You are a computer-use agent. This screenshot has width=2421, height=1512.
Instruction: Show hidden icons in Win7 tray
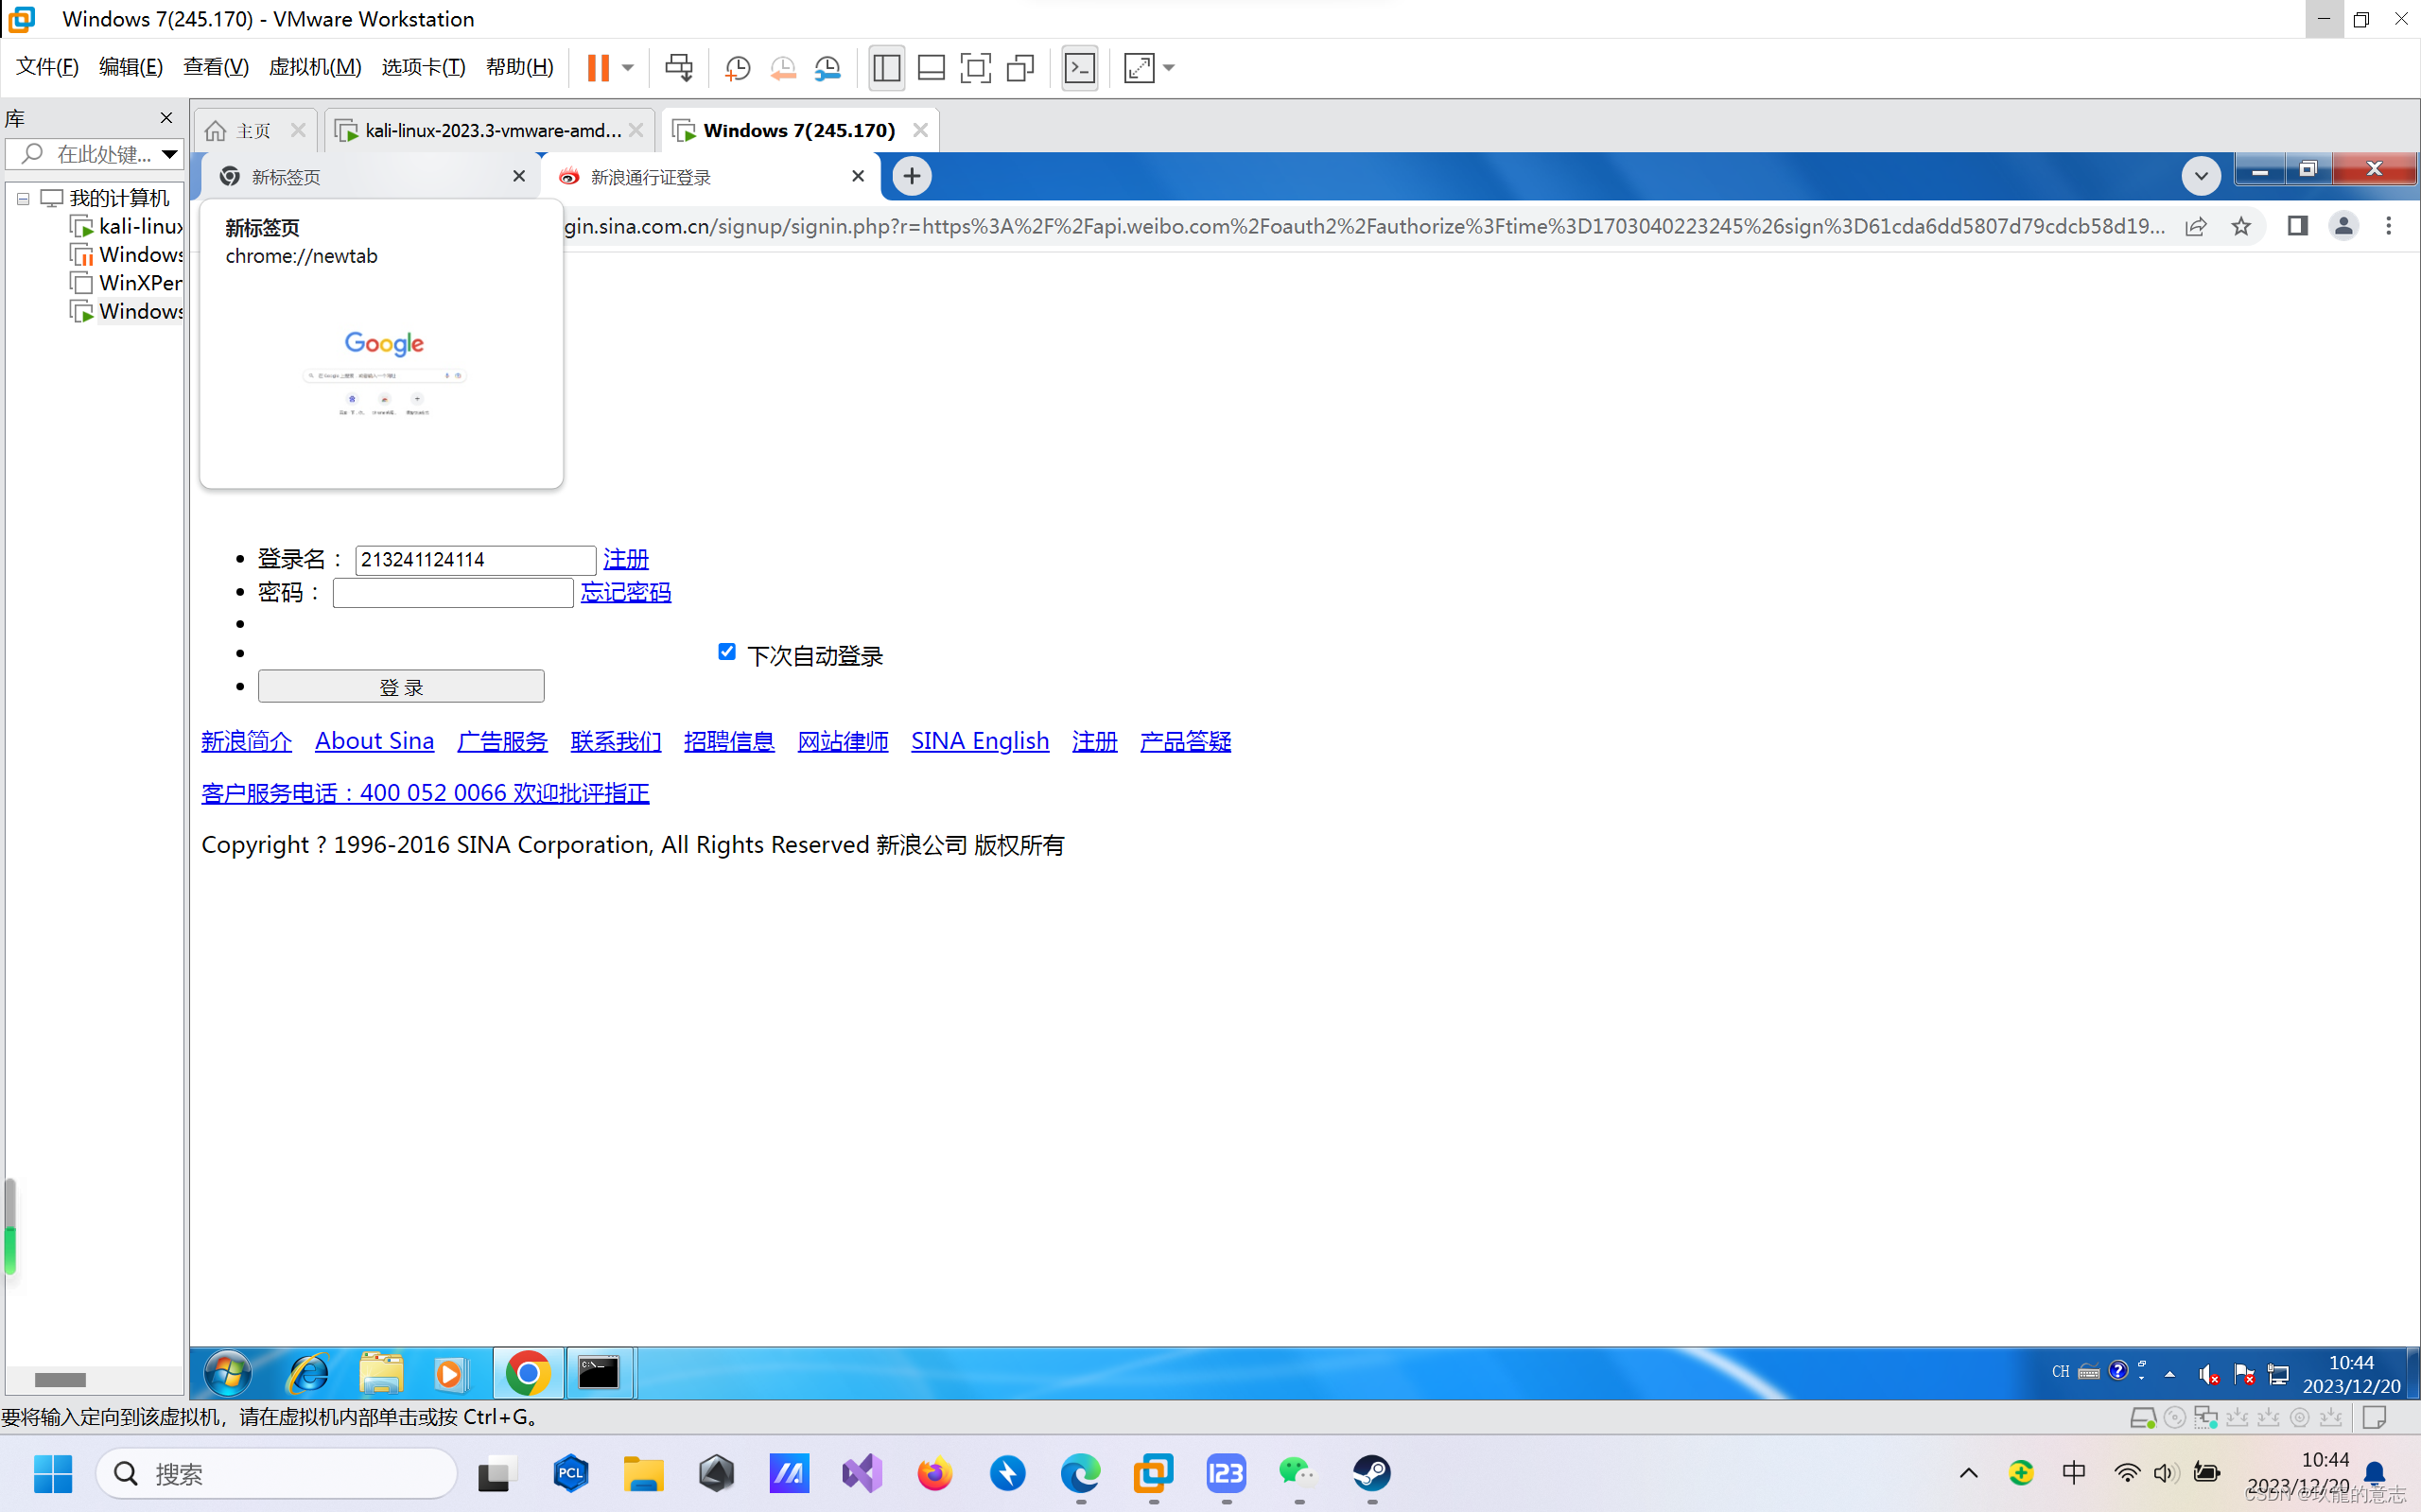pyautogui.click(x=2170, y=1375)
